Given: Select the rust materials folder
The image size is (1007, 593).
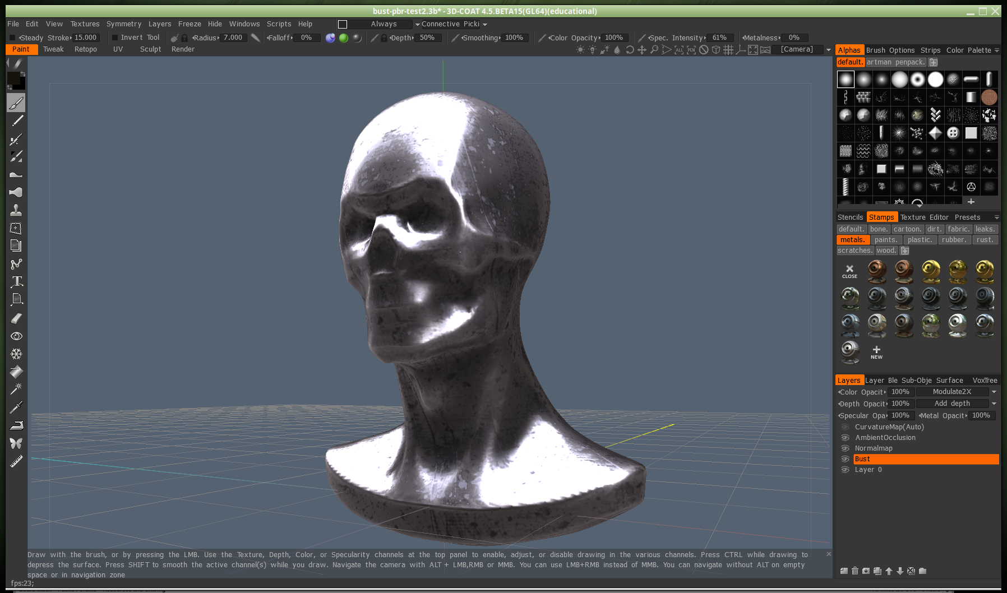Looking at the screenshot, I should click(x=984, y=240).
